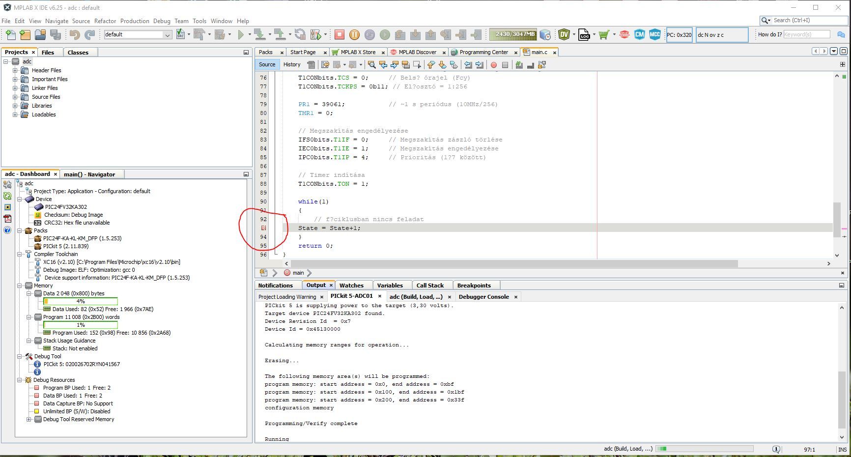This screenshot has width=851, height=457.
Task: Expand the Header Files folder
Action: 15,70
